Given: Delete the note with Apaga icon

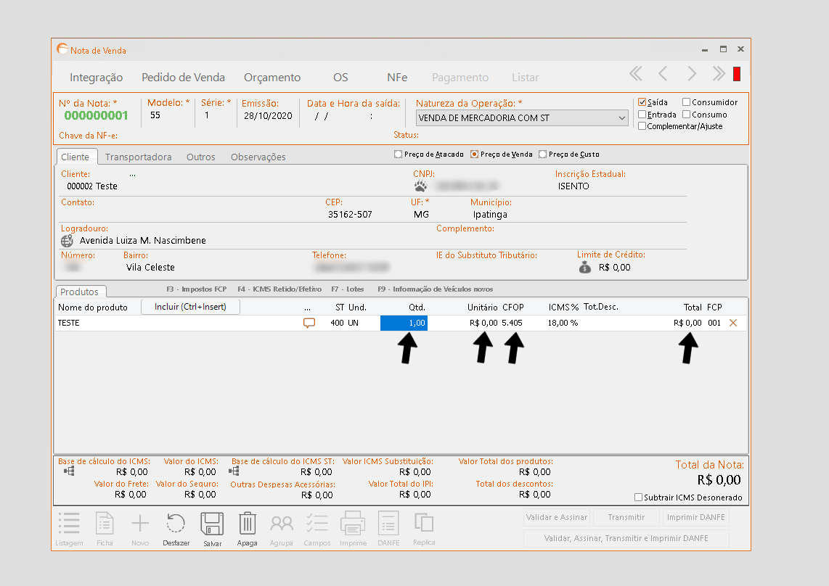Looking at the screenshot, I should click(x=247, y=523).
